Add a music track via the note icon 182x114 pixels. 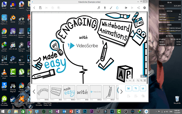[99, 8]
